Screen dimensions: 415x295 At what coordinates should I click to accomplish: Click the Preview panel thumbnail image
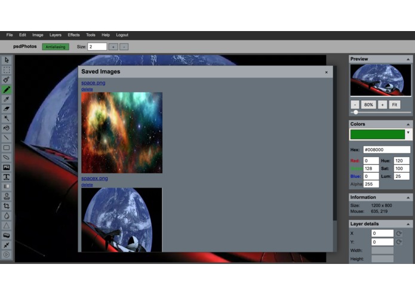click(x=380, y=80)
